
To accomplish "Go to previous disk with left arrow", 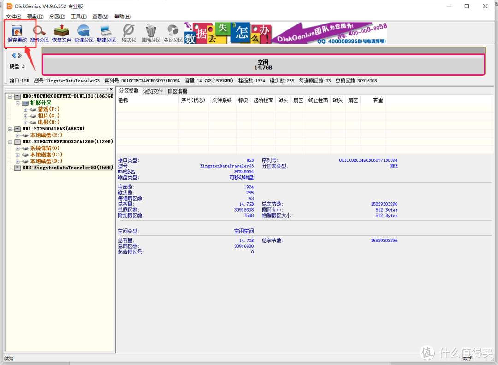I will [14, 55].
